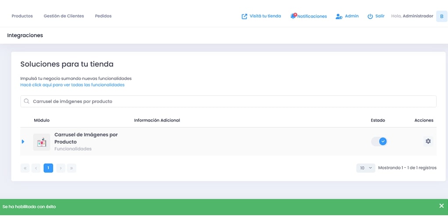Go to the next page arrow
The height and width of the screenshot is (224, 448).
[x=61, y=168]
